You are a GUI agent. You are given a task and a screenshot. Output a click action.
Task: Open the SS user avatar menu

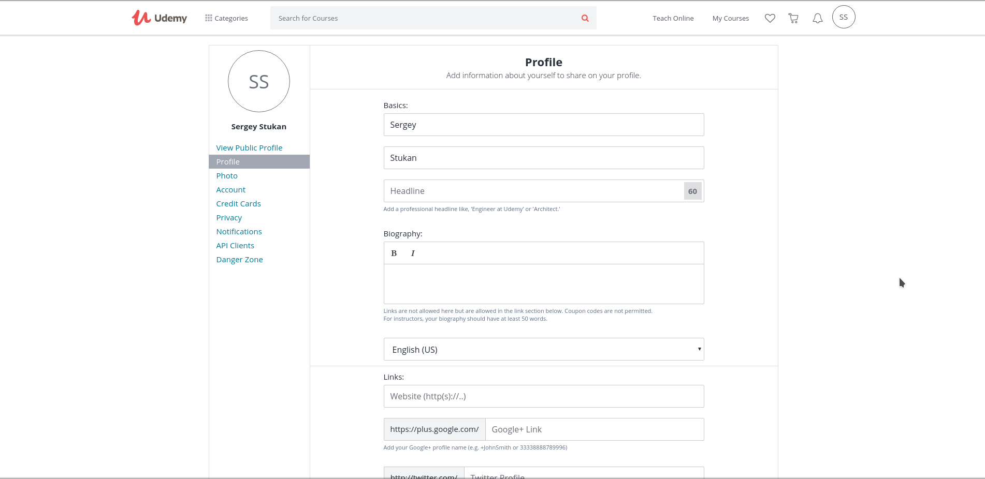843,17
